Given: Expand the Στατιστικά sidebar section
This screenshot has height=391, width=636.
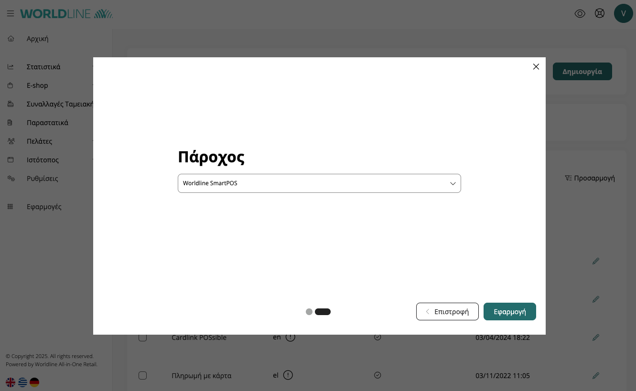Looking at the screenshot, I should click(x=43, y=67).
